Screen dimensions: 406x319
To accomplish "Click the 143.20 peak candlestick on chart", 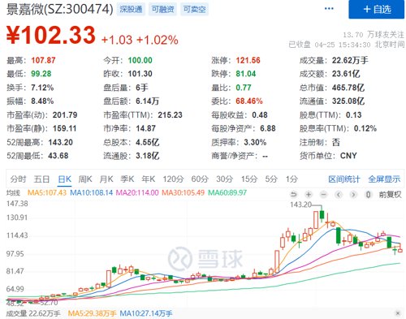I will [x=322, y=215].
